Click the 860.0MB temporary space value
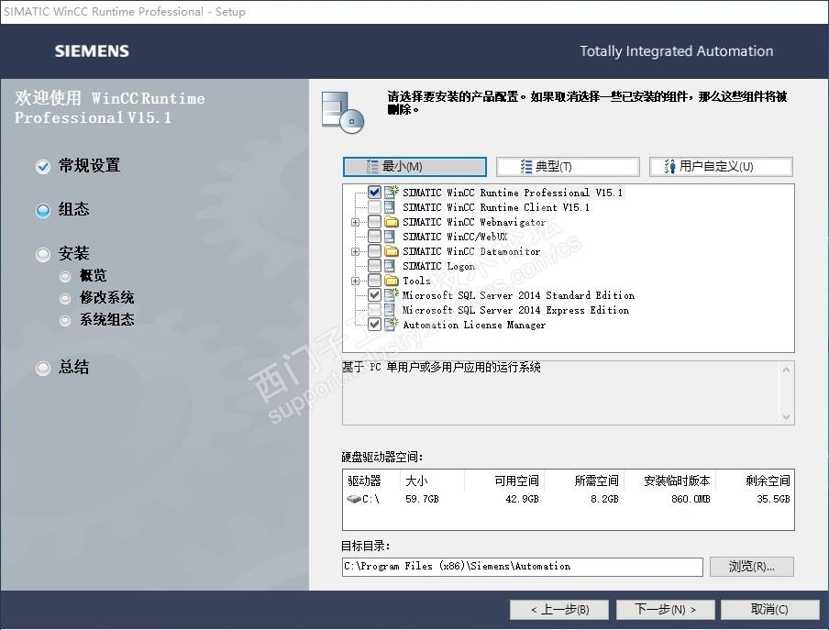 coord(691,499)
